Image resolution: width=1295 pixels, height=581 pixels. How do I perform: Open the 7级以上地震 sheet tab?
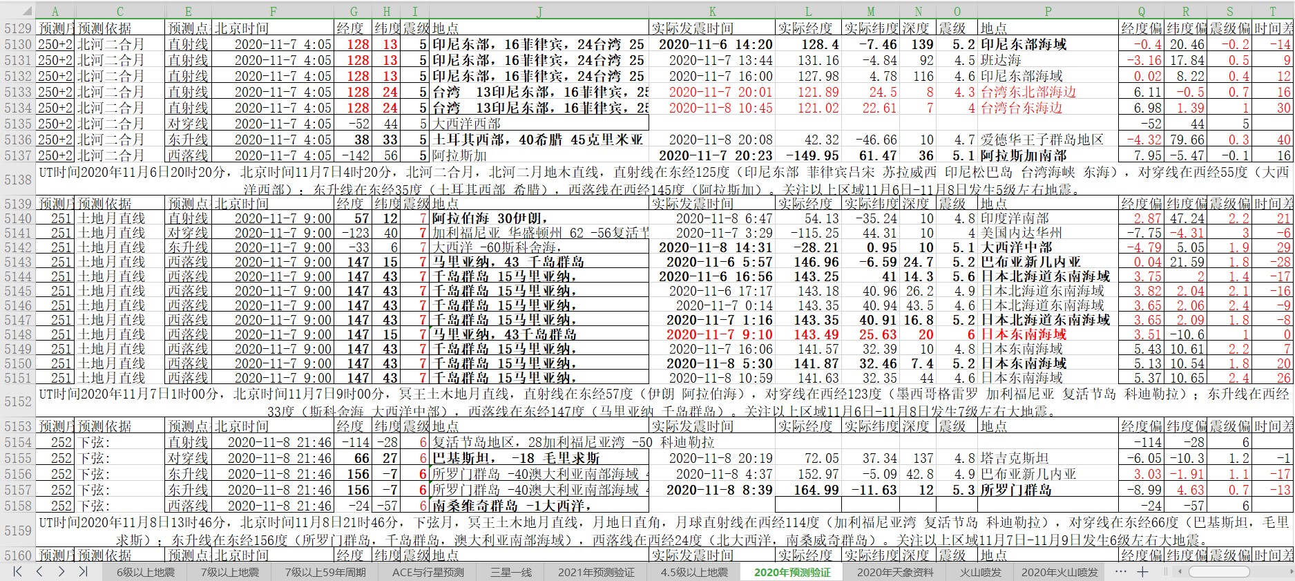tap(230, 572)
